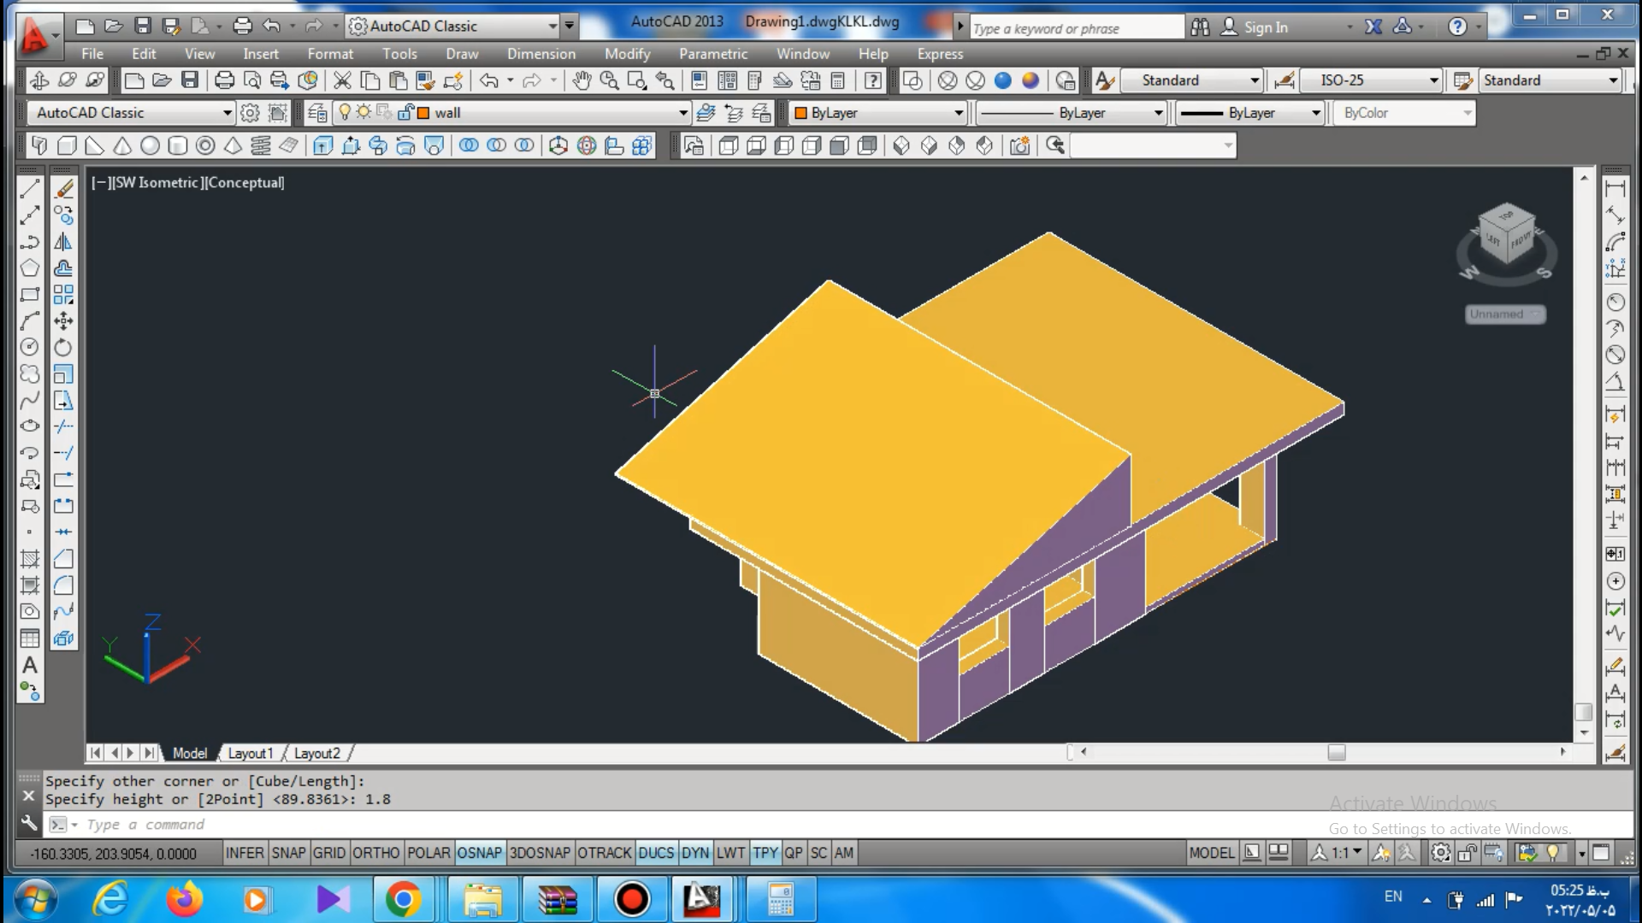Toggle ORTHO mode in status bar
The width and height of the screenshot is (1642, 923).
tap(375, 853)
